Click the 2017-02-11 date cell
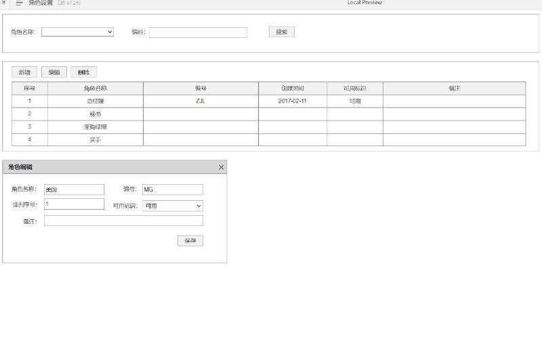 coord(293,101)
